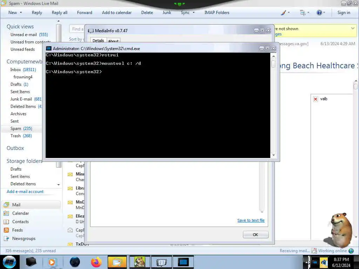
Task: Switch to Calendar view
Action: click(20, 213)
